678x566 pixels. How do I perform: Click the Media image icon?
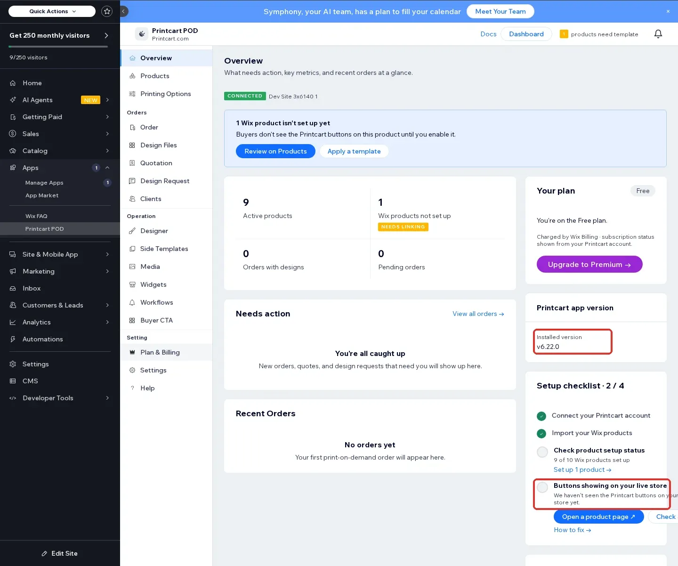[x=132, y=267]
